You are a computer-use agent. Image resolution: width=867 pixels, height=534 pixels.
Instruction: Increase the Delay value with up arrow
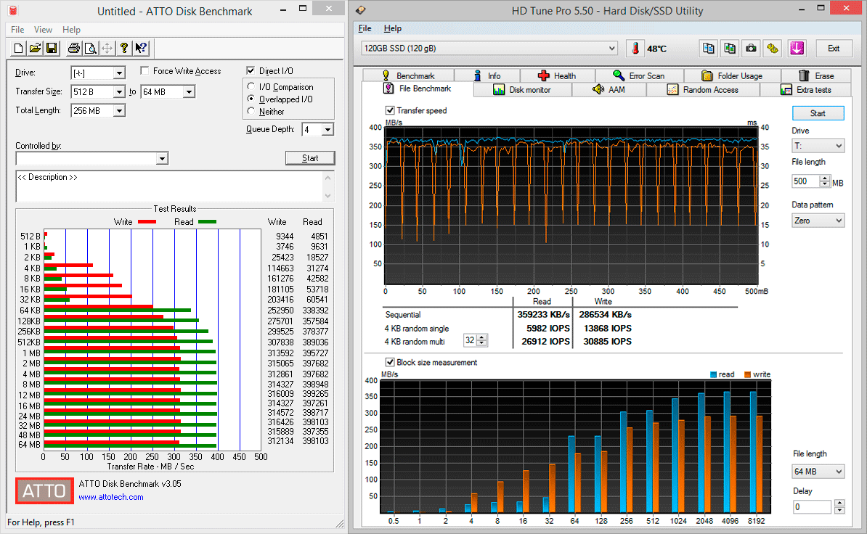[839, 503]
